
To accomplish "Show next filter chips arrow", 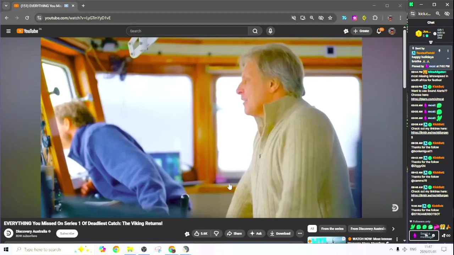I will tap(393, 229).
